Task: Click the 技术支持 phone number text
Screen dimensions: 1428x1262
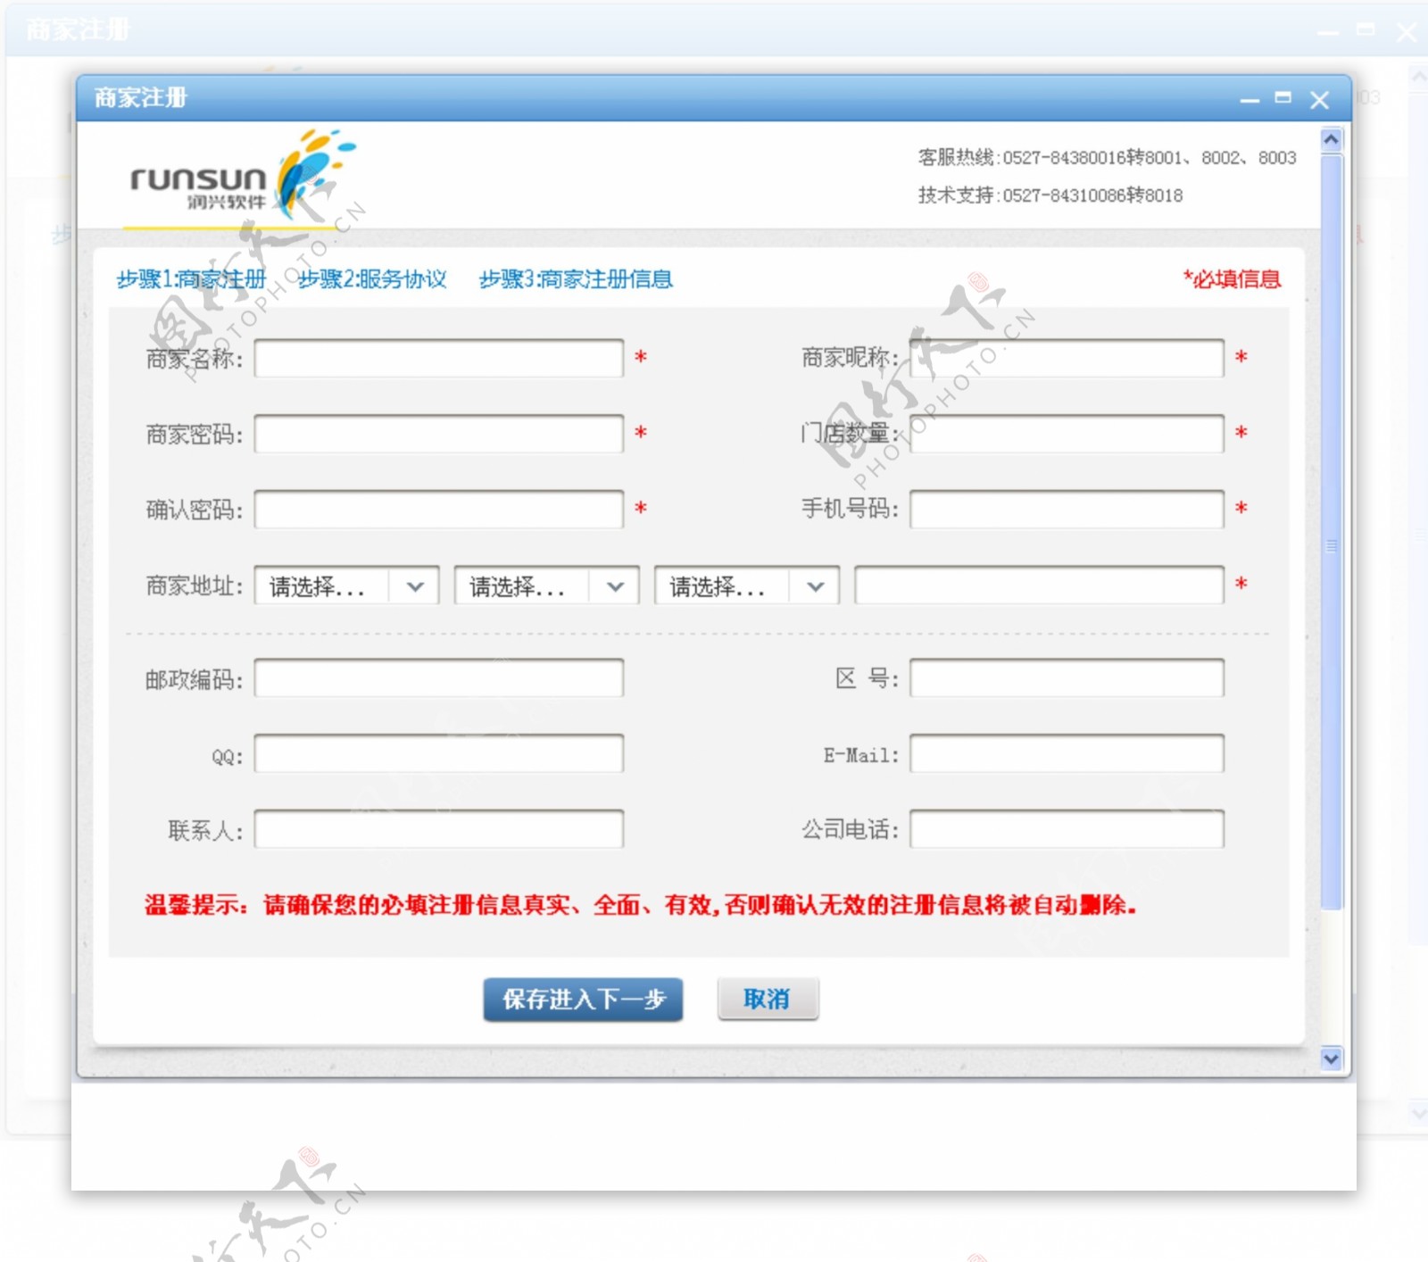Action: click(x=1050, y=195)
